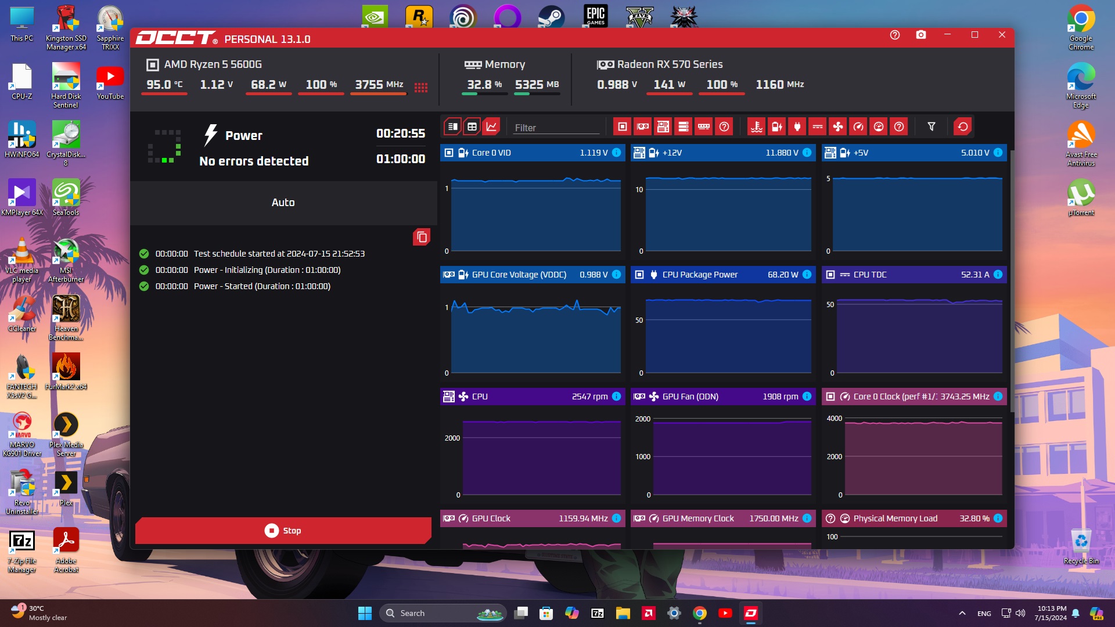Copy log with red clipboard icon
The height and width of the screenshot is (627, 1115).
[422, 237]
